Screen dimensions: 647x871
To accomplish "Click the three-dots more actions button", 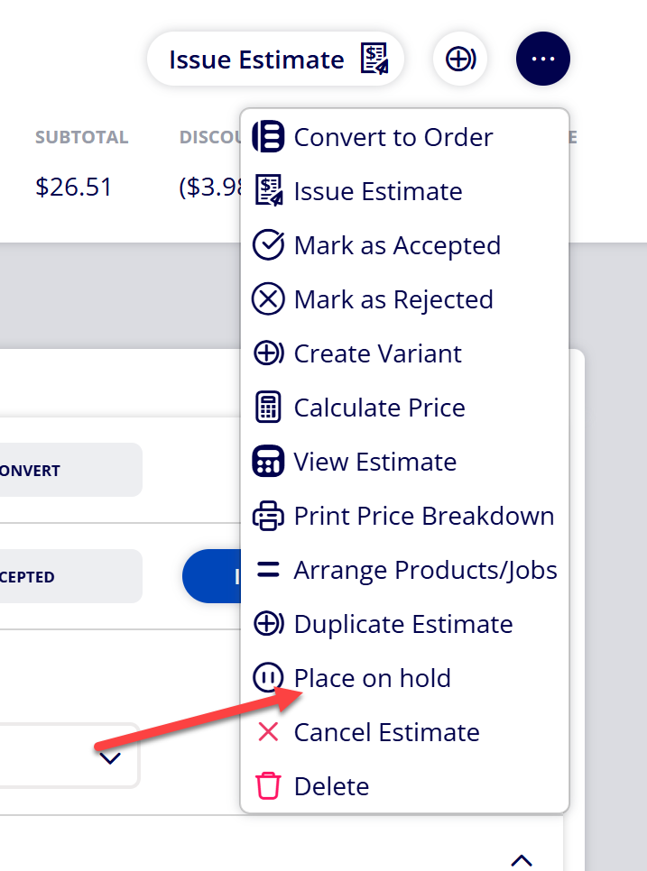I will pyautogui.click(x=542, y=59).
